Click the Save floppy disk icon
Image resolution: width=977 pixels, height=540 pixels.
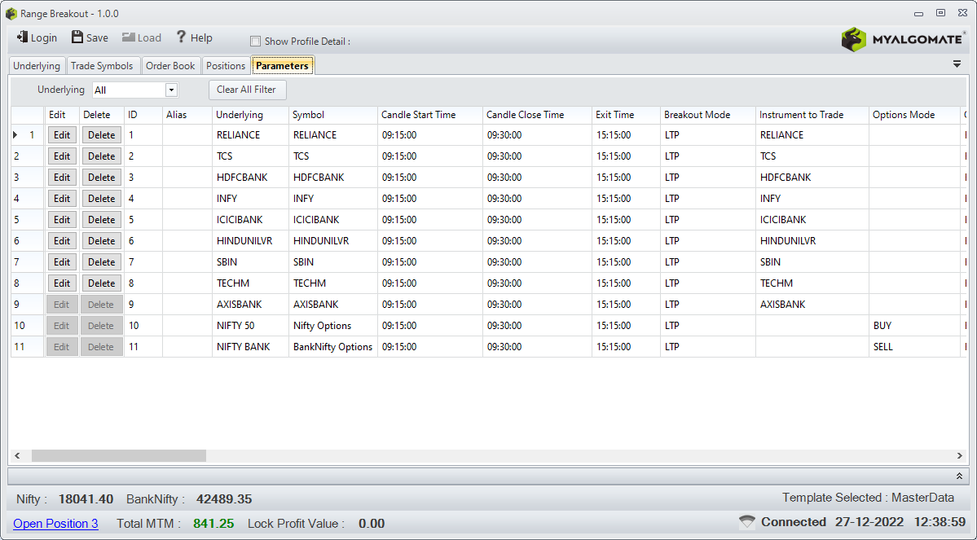tap(77, 37)
